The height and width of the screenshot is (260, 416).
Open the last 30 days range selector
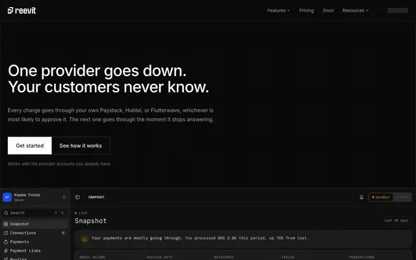tap(396, 220)
